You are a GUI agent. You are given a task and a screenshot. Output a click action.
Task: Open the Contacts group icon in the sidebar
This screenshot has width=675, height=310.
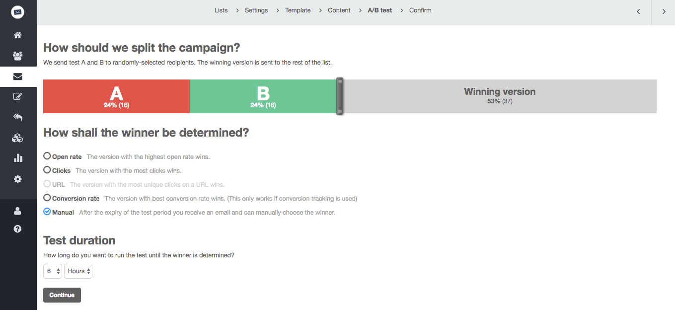(x=18, y=56)
